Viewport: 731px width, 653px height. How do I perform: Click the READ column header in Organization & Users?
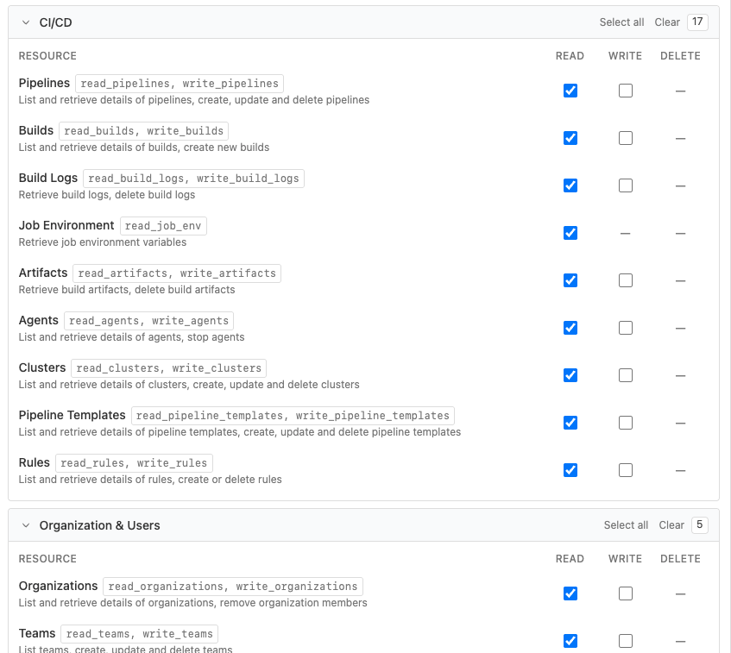tap(570, 559)
